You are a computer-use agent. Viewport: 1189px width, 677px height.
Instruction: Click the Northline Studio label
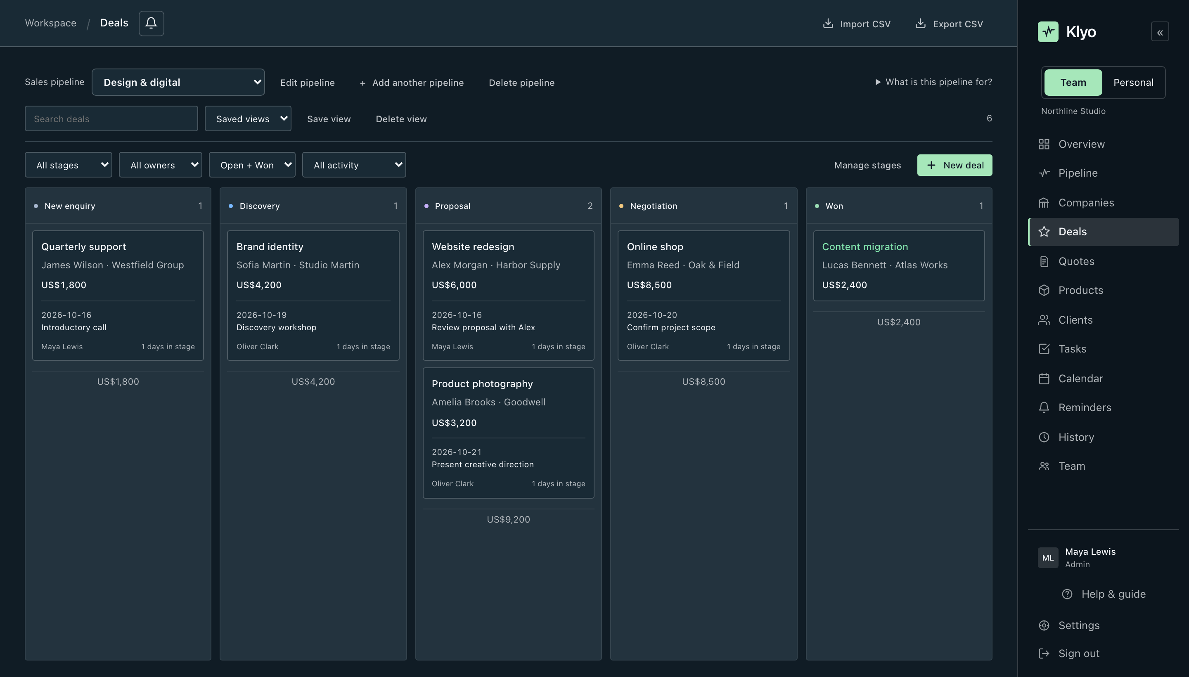tap(1073, 111)
